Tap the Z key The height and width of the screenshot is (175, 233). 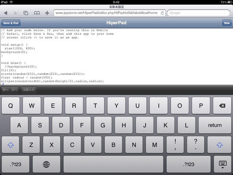31,145
